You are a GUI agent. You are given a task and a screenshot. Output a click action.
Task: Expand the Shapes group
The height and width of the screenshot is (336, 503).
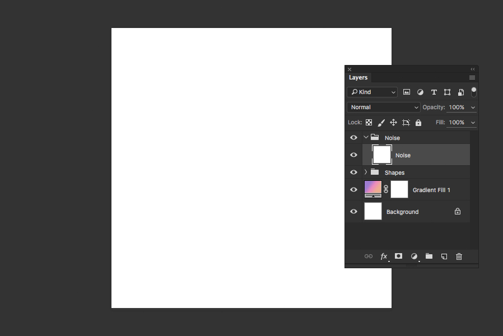tap(366, 172)
